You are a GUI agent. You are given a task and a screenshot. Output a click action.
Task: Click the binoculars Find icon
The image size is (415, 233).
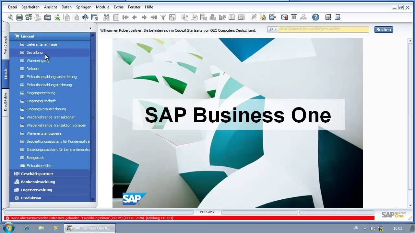click(x=106, y=17)
